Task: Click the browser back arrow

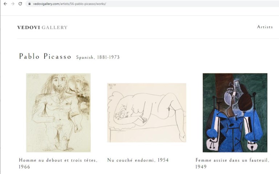Action: coord(5,4)
